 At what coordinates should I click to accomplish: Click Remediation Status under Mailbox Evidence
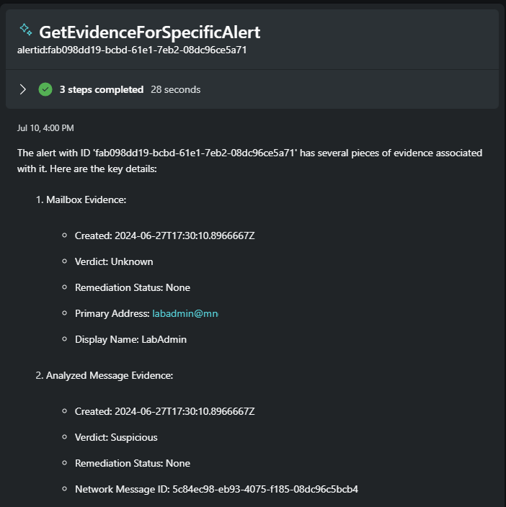tap(132, 287)
